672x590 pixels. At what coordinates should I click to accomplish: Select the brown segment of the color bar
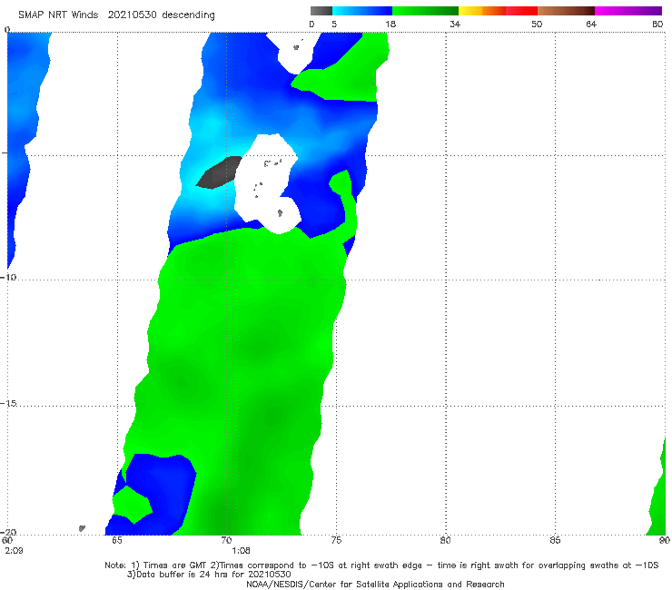[566, 11]
